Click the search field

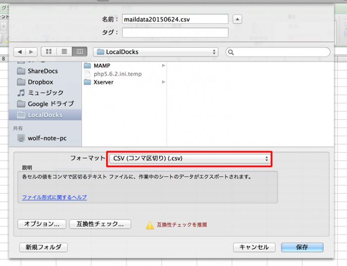coord(278,52)
